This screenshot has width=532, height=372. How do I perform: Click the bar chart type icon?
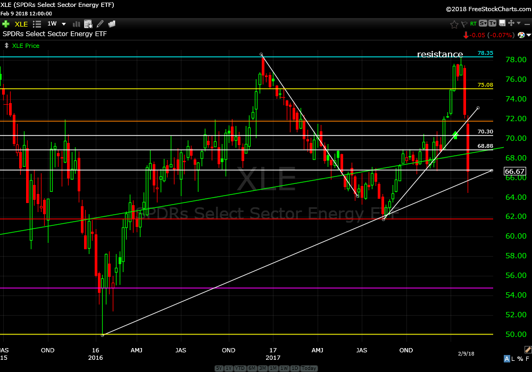point(76,24)
